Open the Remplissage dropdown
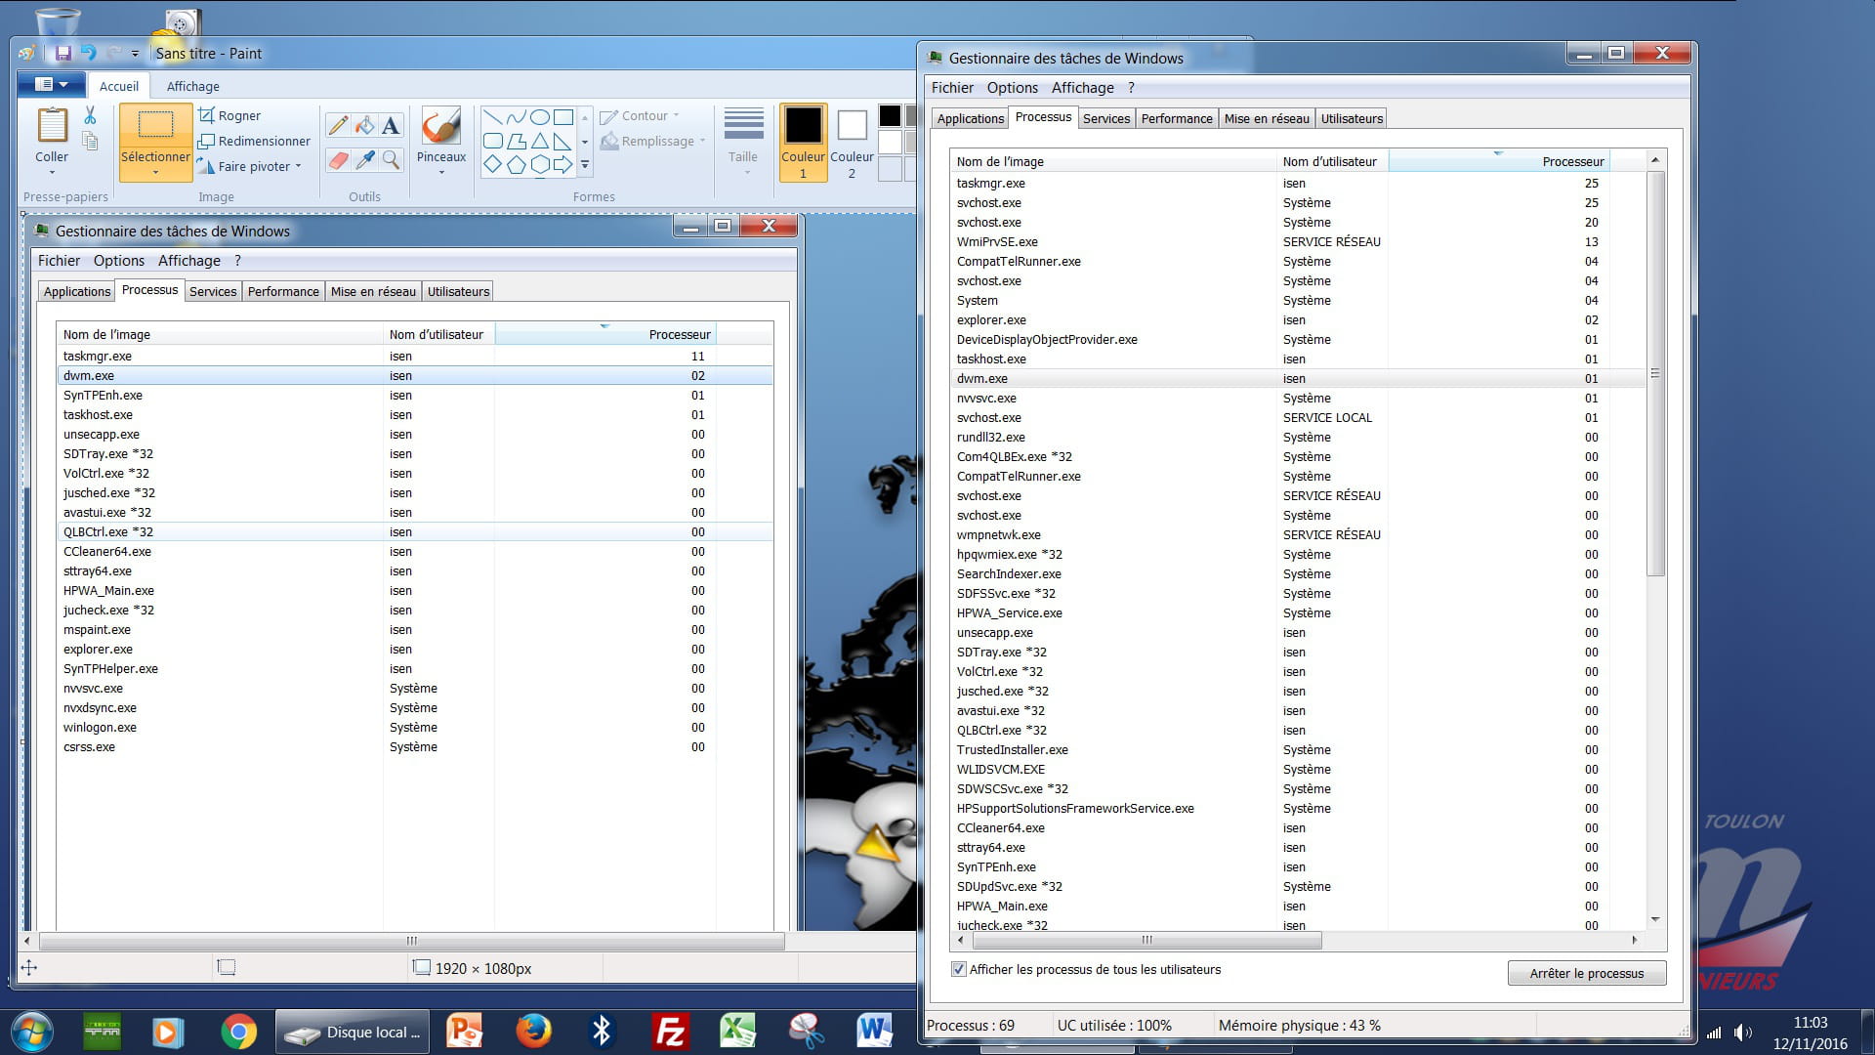The height and width of the screenshot is (1055, 1875). (x=702, y=141)
